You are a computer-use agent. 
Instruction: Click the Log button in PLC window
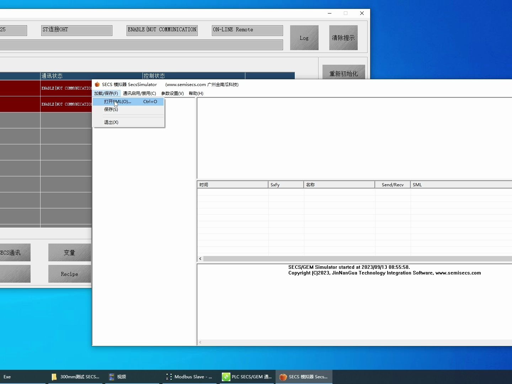pos(304,38)
